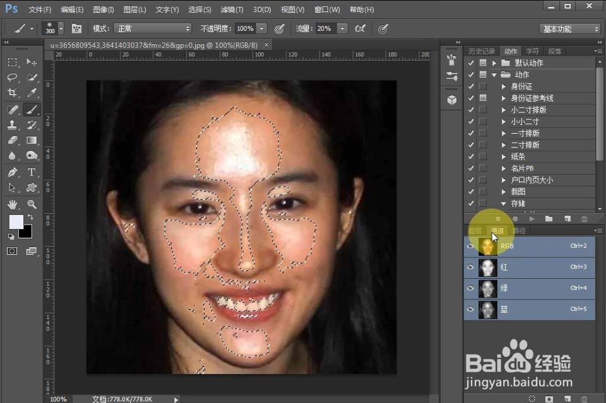
Task: Hide the 绿 (Green) channel
Action: point(470,288)
